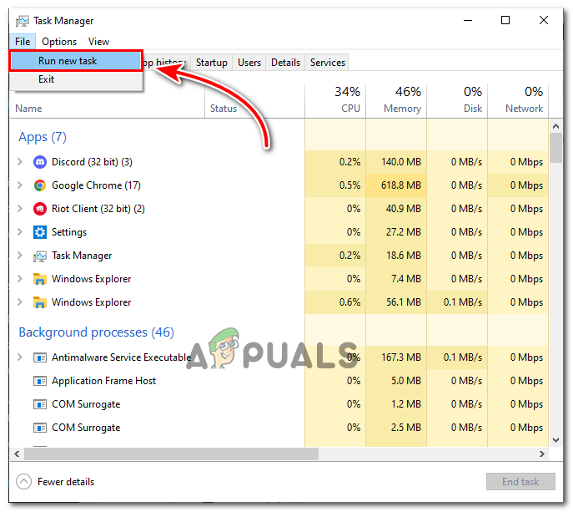Maximize the Task Manager window
Image resolution: width=573 pixels, height=512 pixels.
[x=505, y=21]
